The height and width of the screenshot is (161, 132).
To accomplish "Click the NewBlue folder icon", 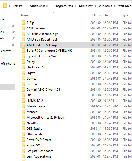I will pyautogui.click(x=23, y=123).
